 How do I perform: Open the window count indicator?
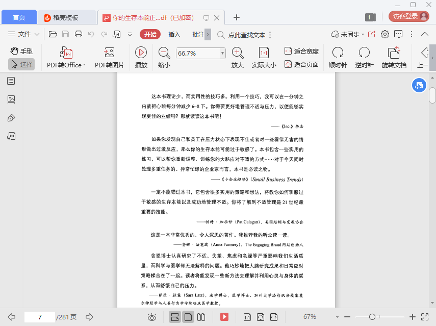click(x=370, y=17)
